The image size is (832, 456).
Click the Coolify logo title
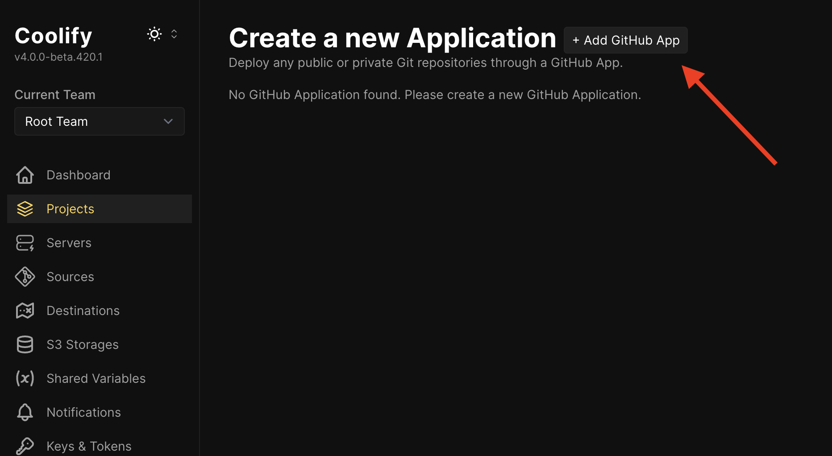pyautogui.click(x=53, y=36)
